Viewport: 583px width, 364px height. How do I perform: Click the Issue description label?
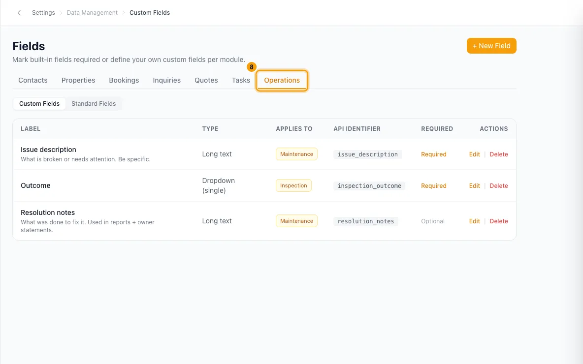(x=48, y=150)
